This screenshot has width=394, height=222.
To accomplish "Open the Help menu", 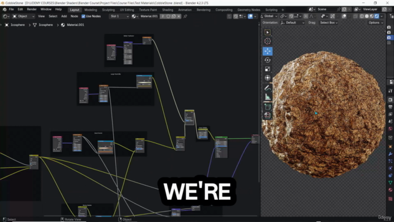I will [58, 9].
